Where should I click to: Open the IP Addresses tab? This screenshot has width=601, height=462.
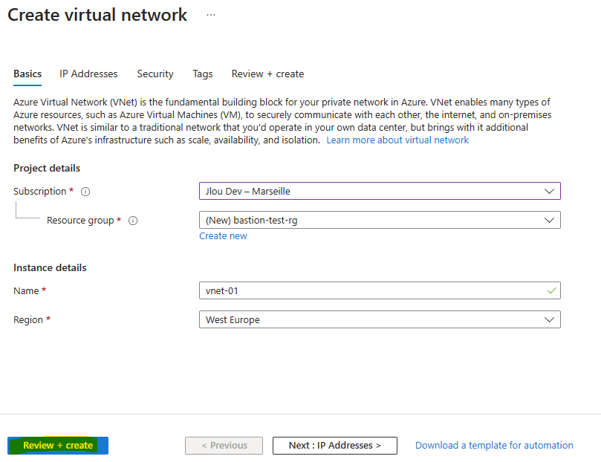[x=88, y=74]
